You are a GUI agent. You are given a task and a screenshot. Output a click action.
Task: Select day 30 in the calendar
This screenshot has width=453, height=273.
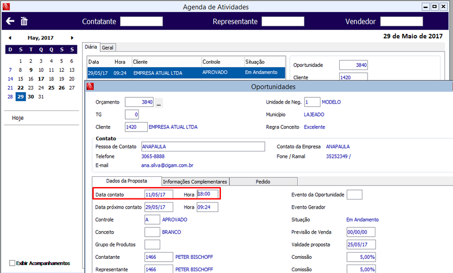(31, 97)
